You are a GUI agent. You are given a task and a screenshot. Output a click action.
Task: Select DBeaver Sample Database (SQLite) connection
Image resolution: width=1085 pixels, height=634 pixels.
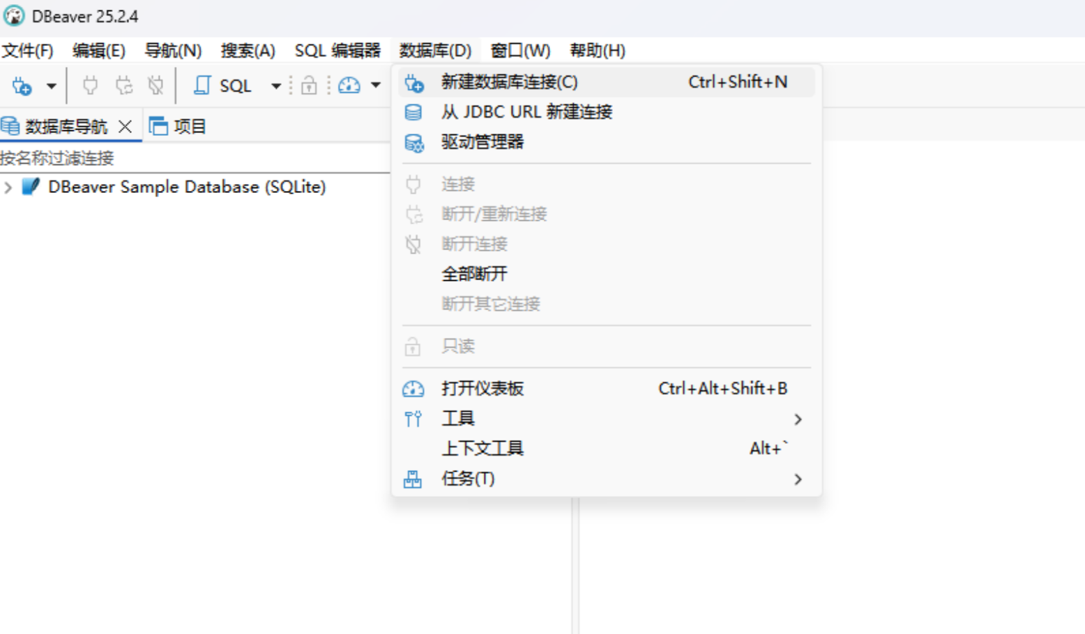tap(187, 187)
